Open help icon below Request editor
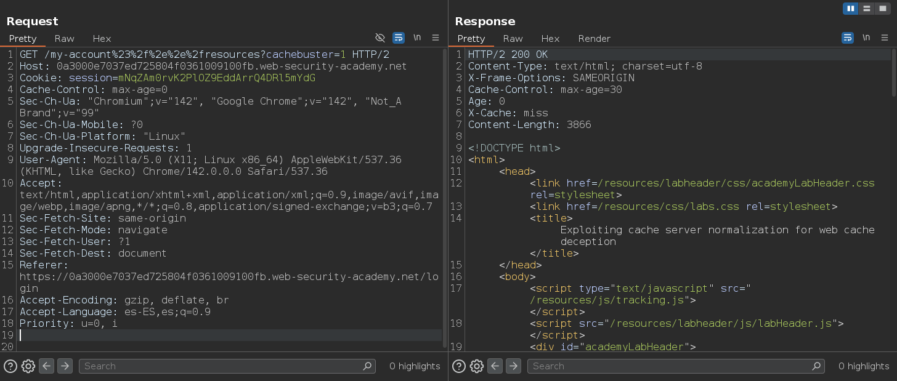The height and width of the screenshot is (381, 897). [x=10, y=366]
